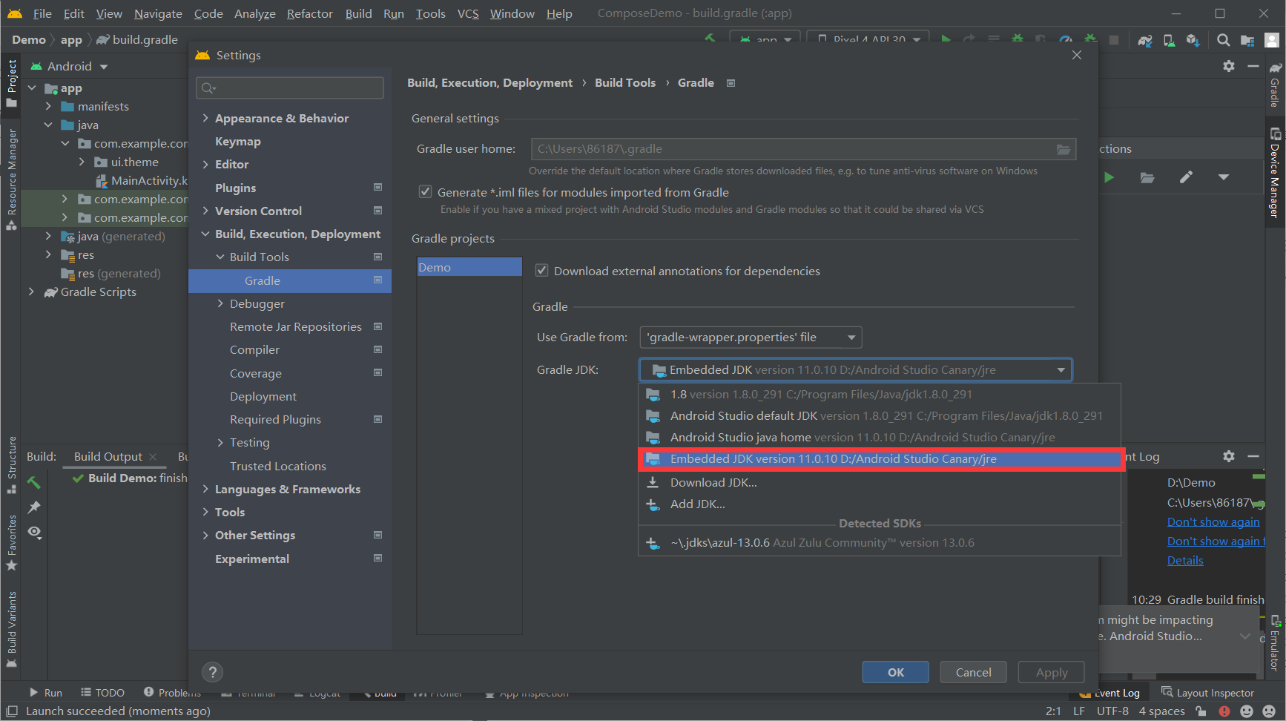This screenshot has height=721, width=1286.
Task: Open the Emulator side tab
Action: [1275, 643]
